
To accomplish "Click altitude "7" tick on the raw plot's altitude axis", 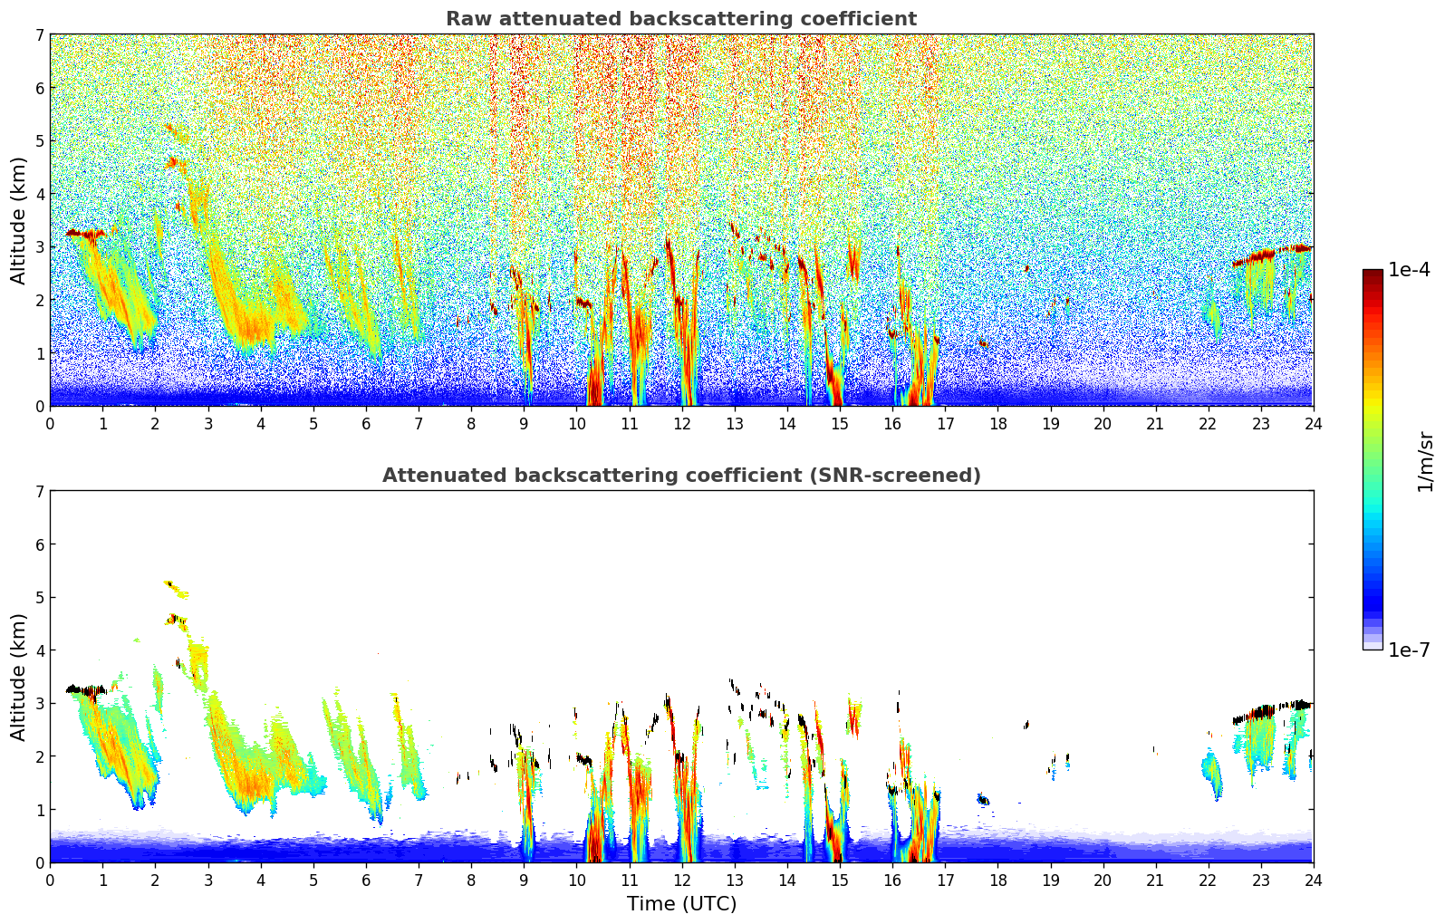I will click(x=40, y=35).
